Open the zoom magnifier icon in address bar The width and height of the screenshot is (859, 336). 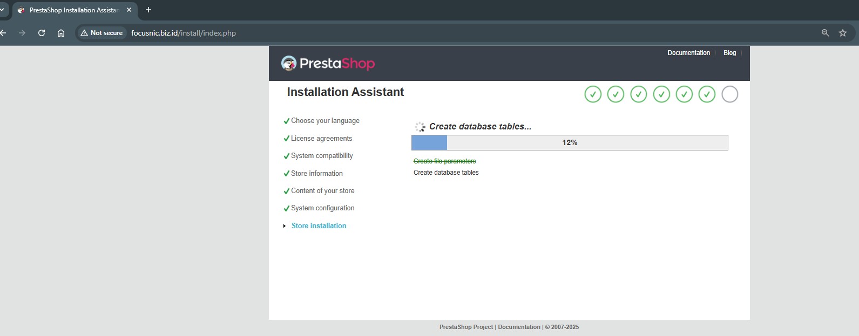pyautogui.click(x=825, y=33)
